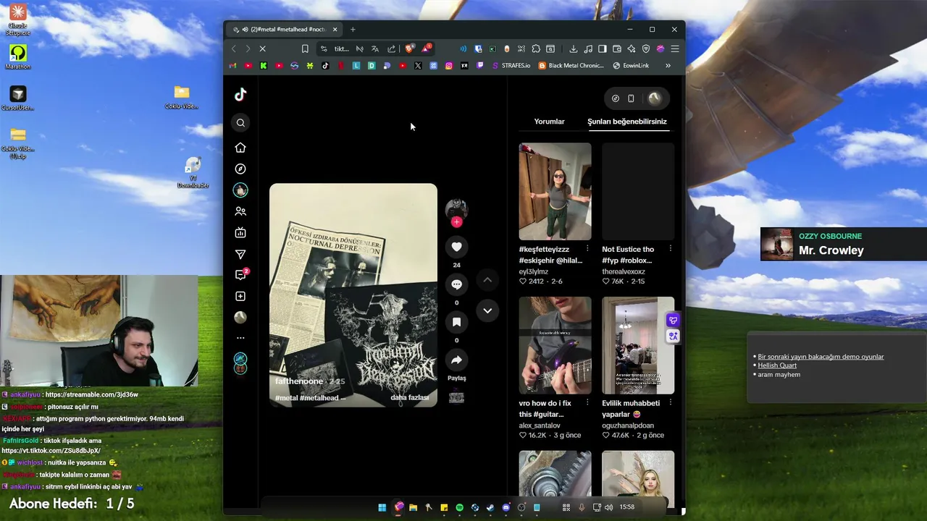Show more bookmarks chevron
Viewport: 927px width, 521px height.
tap(668, 65)
